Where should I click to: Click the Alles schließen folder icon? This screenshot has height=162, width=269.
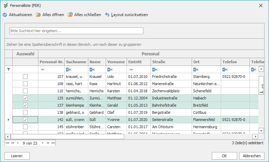pyautogui.click(x=70, y=15)
